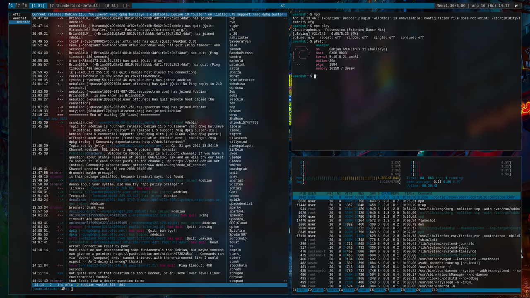Select the systemd-journald process row
The width and height of the screenshot is (530, 298).
click(x=407, y=244)
